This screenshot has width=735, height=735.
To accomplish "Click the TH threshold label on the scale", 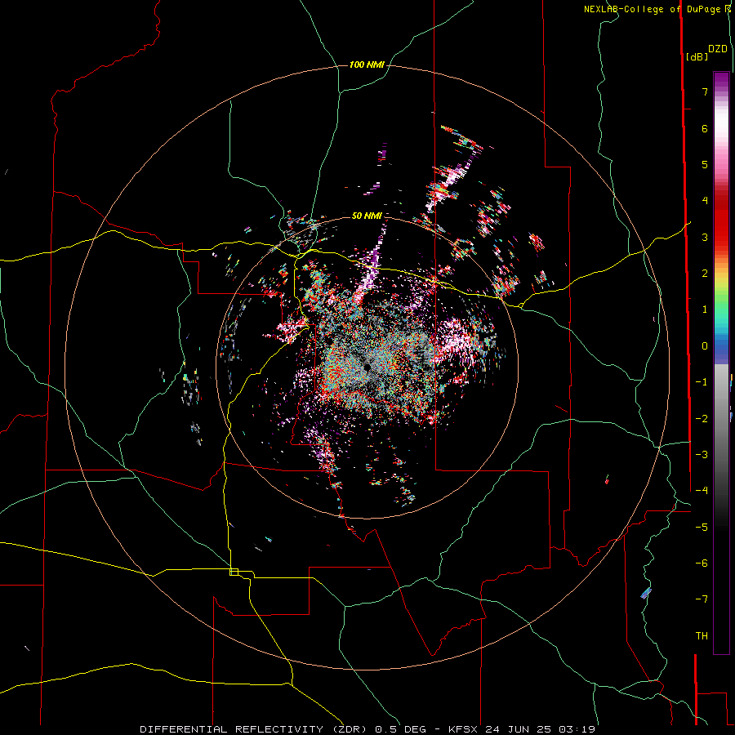I will point(702,636).
